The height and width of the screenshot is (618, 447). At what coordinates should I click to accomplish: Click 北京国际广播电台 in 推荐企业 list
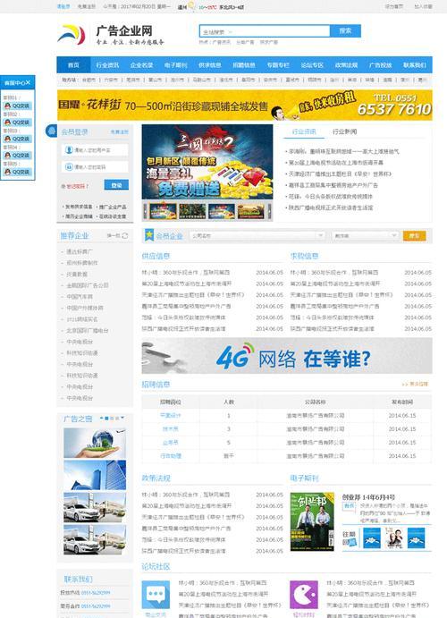tap(87, 330)
